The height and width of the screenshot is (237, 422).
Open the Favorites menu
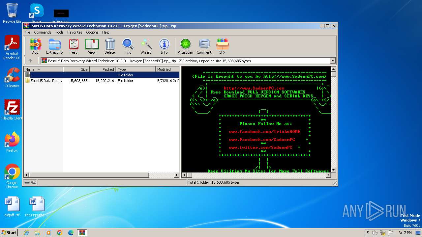click(75, 32)
